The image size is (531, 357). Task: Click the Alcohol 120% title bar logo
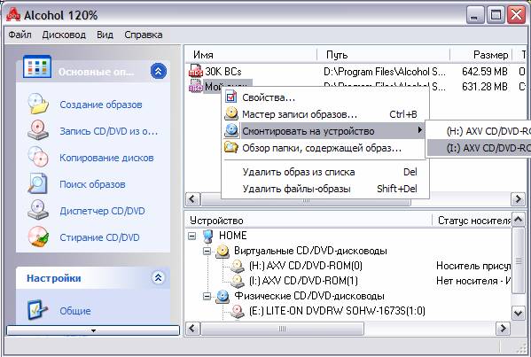click(x=13, y=15)
